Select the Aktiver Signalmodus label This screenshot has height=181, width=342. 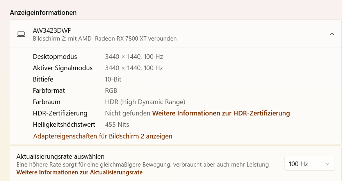pos(63,68)
